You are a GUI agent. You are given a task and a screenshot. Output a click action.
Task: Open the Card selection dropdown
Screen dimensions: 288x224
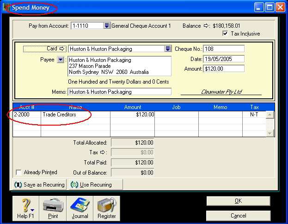(168, 49)
